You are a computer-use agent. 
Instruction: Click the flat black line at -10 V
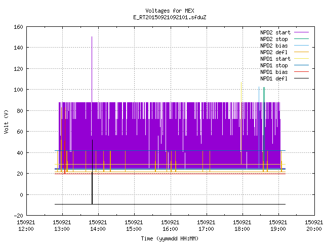pos(170,204)
